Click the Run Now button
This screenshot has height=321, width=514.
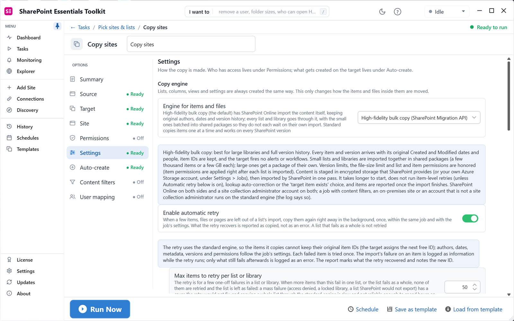(x=100, y=309)
